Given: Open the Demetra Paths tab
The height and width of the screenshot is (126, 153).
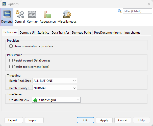Looking at the screenshot, I should coord(82,33).
